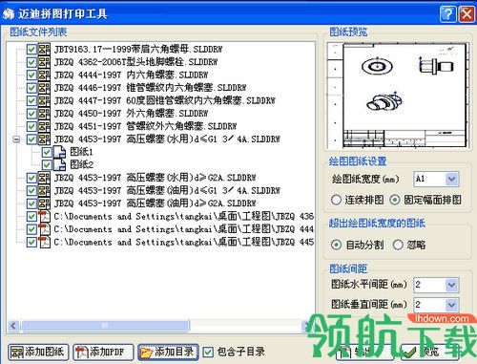Select JBZQ 4362-2006 T型头地脚螺栓 row
Screen dimensions: 477x364
click(x=135, y=62)
